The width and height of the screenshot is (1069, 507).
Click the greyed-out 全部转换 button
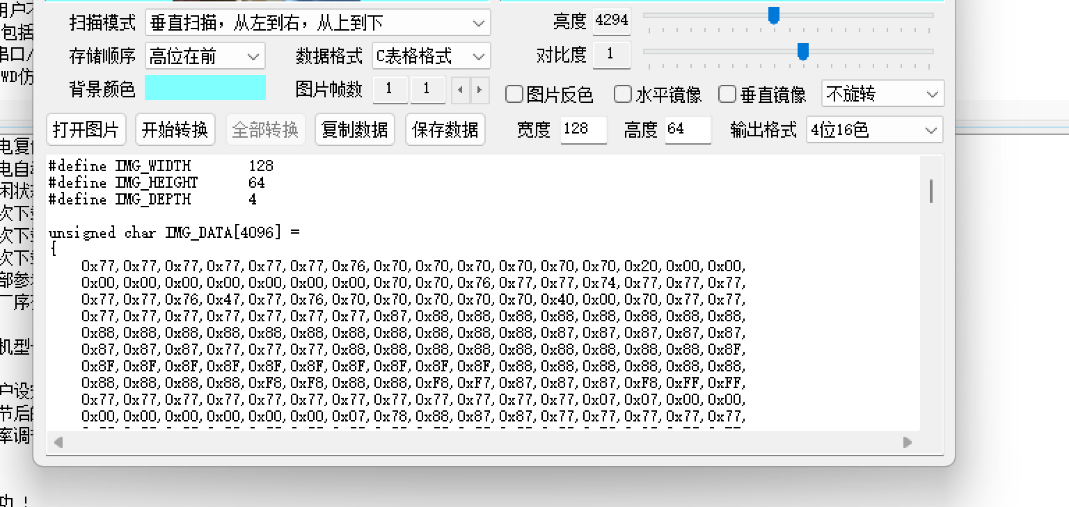(265, 129)
